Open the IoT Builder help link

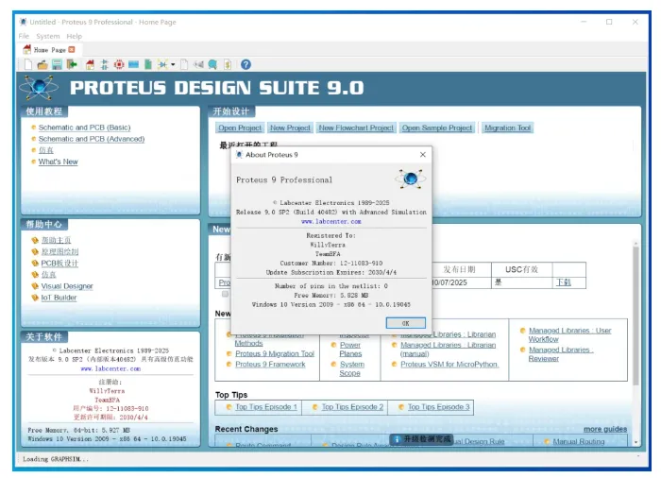(59, 298)
